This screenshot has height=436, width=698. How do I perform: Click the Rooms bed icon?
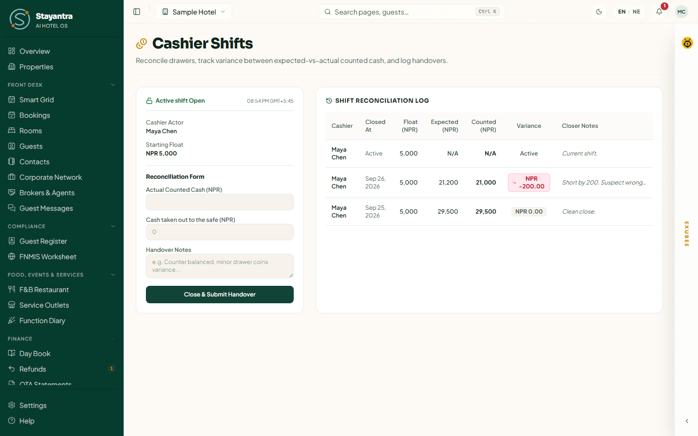click(12, 130)
